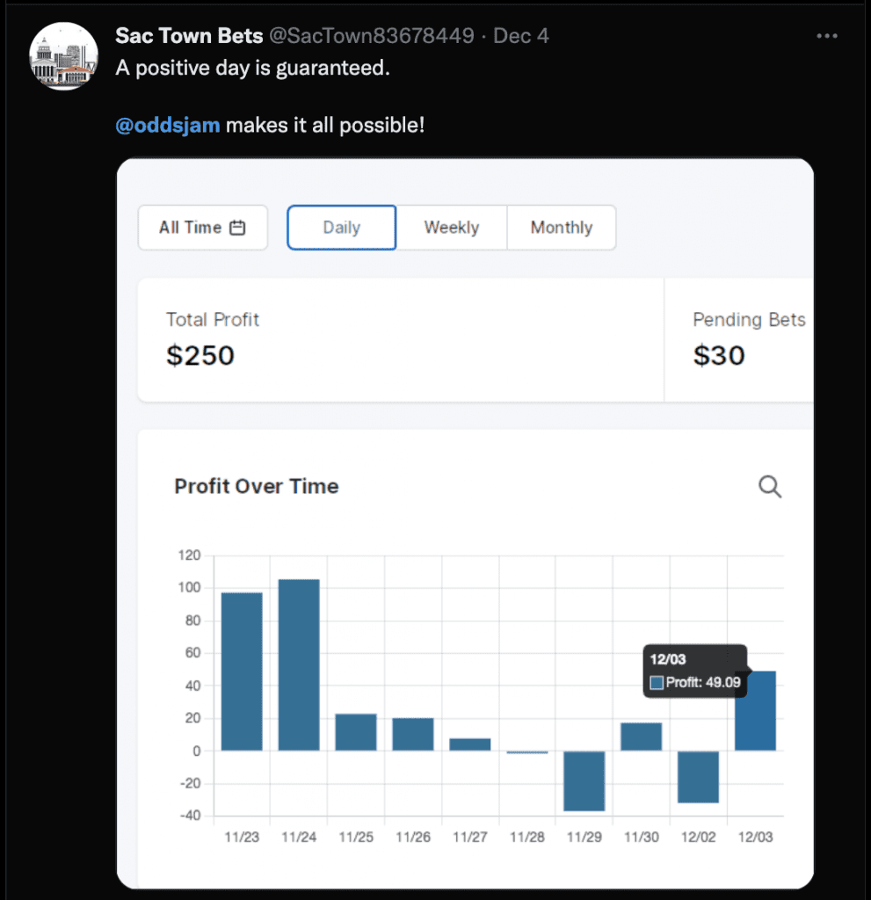This screenshot has height=900, width=871.
Task: Open the tweet's three-dot more menu
Action: coord(826,36)
